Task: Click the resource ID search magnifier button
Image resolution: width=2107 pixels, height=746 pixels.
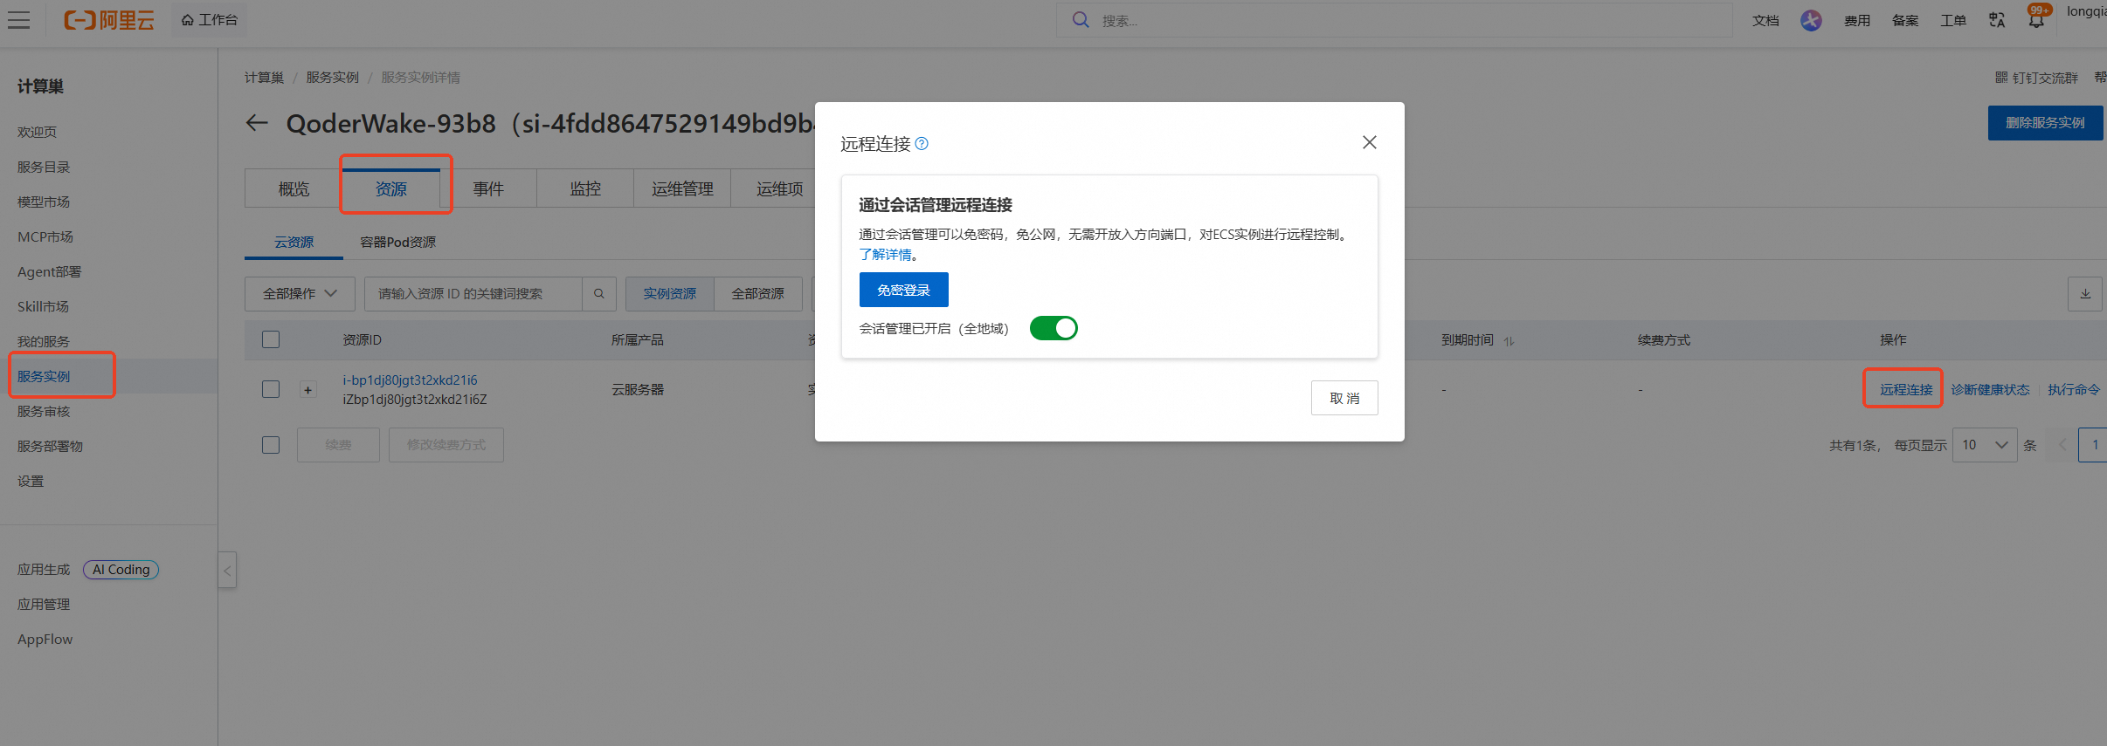Action: click(599, 294)
